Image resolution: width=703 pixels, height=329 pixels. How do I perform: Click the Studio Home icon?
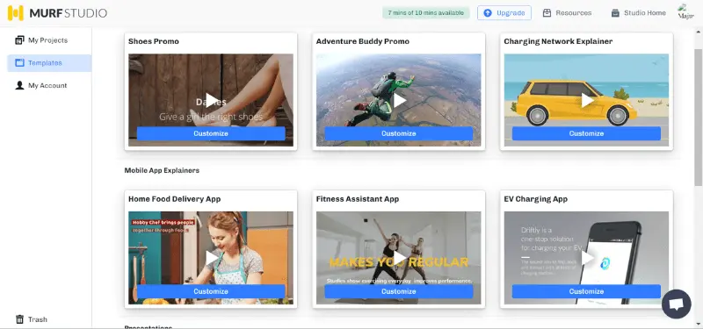(615, 13)
